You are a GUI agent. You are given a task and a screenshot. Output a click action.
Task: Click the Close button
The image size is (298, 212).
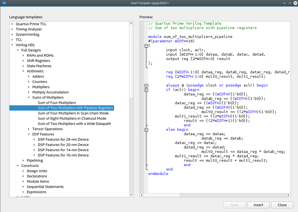[282, 205]
